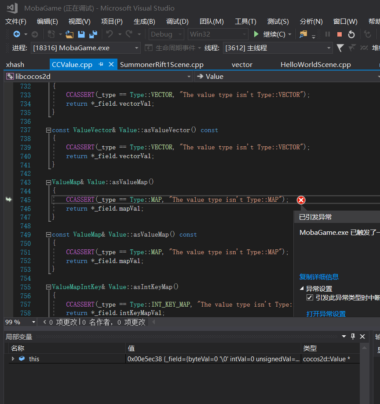Image resolution: width=380 pixels, height=404 pixels.
Task: Click the 复制详细信息 link
Action: click(x=319, y=277)
